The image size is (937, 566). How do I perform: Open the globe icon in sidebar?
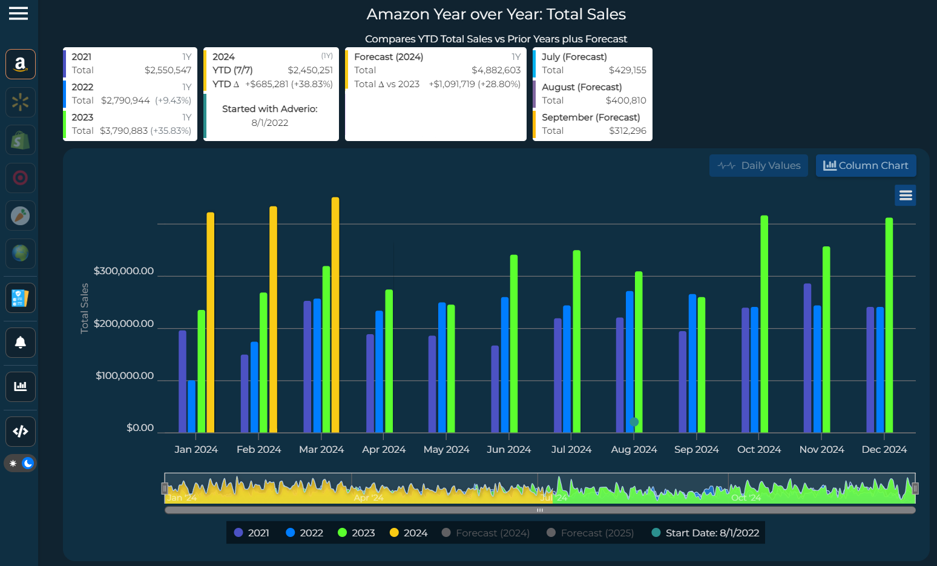(21, 253)
